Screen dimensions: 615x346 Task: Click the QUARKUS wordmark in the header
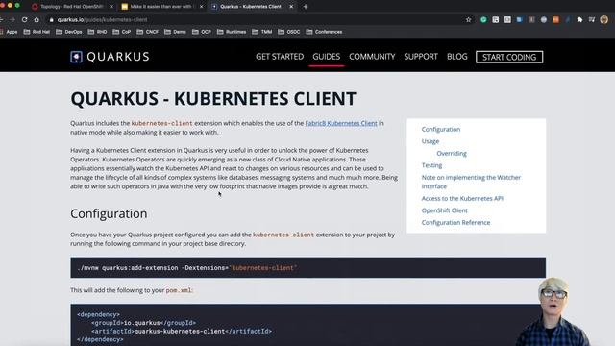118,57
